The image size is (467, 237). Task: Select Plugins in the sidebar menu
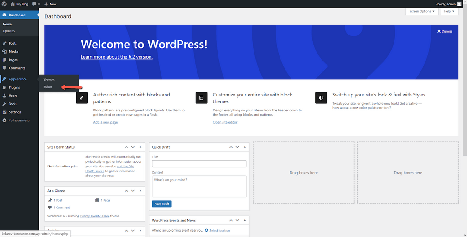(x=14, y=87)
